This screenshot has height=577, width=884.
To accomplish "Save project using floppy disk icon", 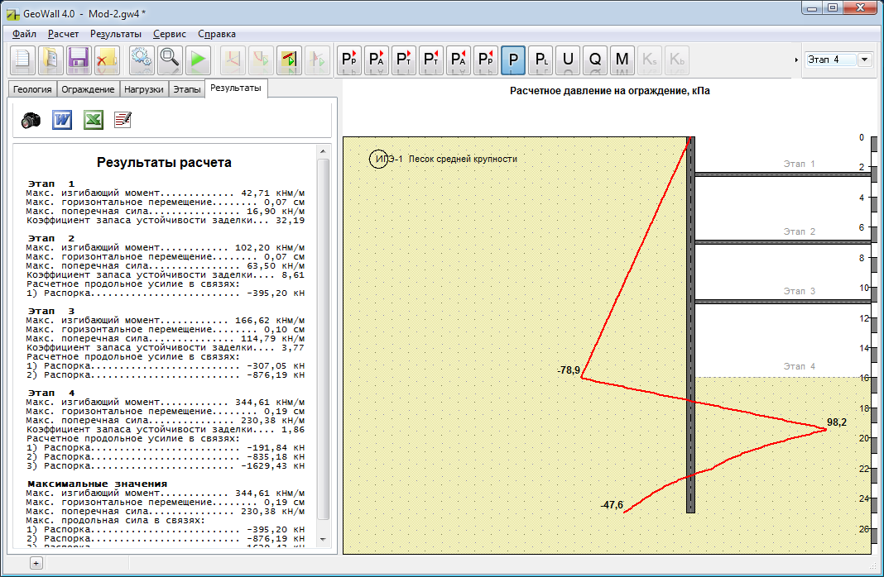I will pyautogui.click(x=79, y=60).
